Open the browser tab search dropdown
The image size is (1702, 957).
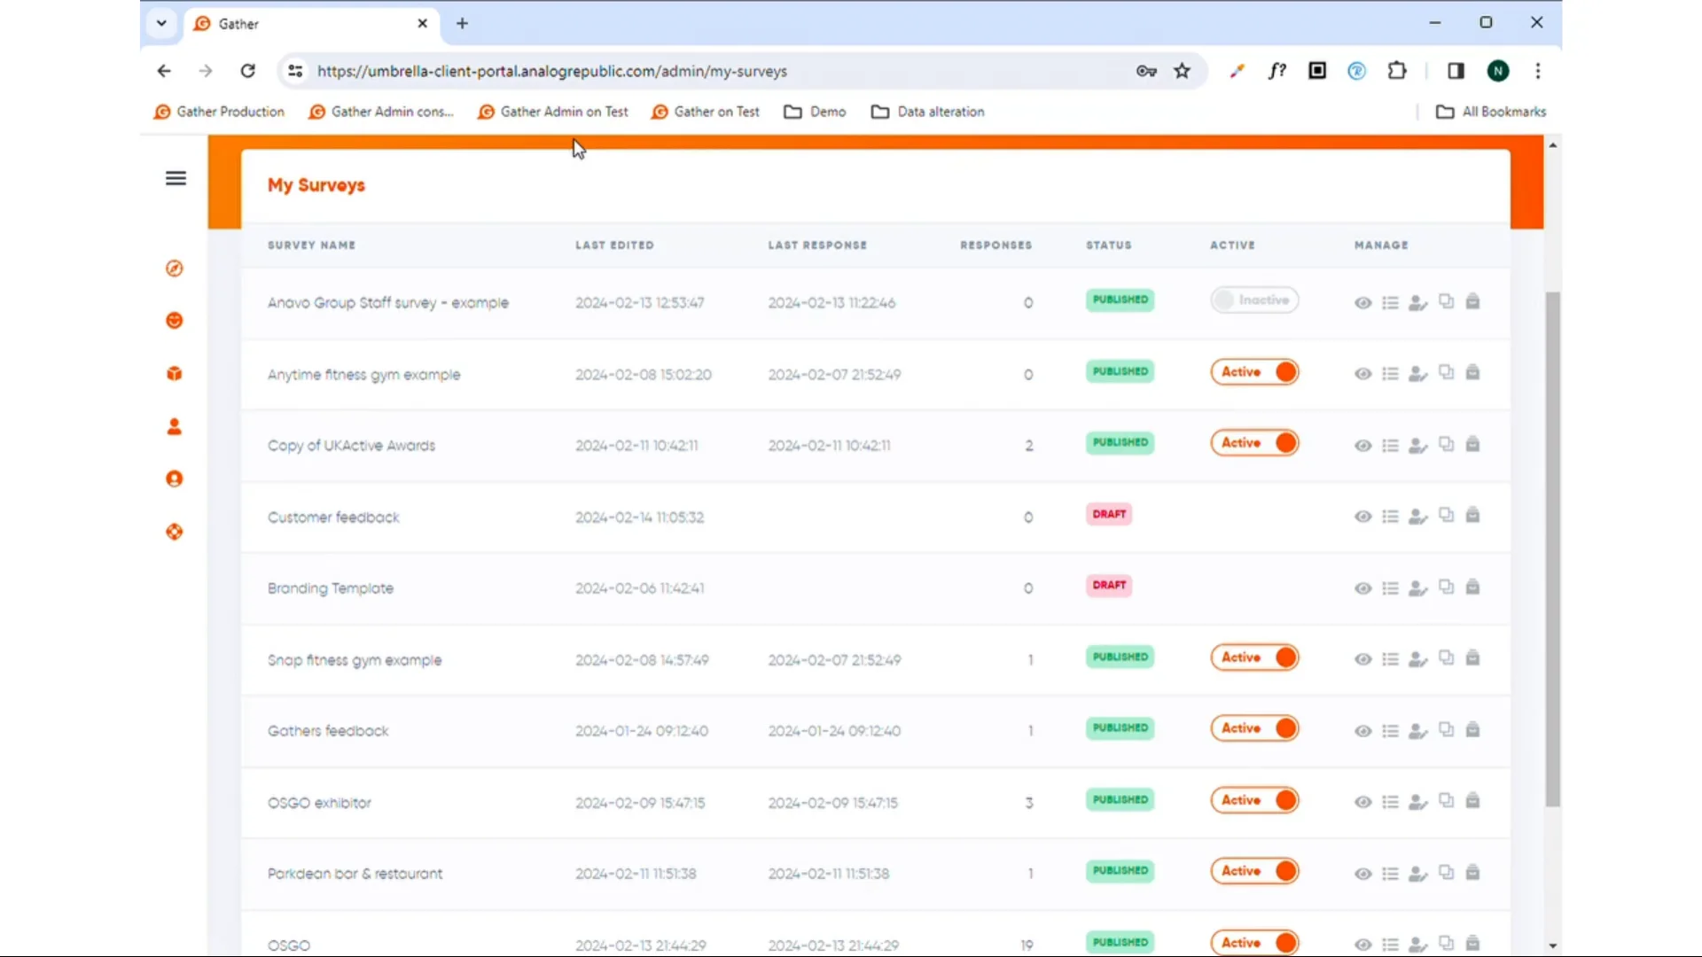tap(160, 23)
